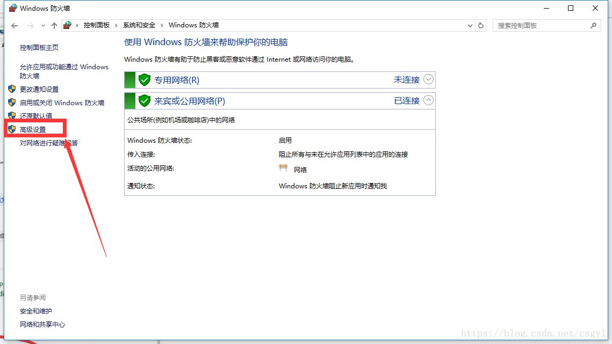612x344 pixels.
Task: Click Windows 防火墙阻止新应用时通知我 text
Action: 333,186
